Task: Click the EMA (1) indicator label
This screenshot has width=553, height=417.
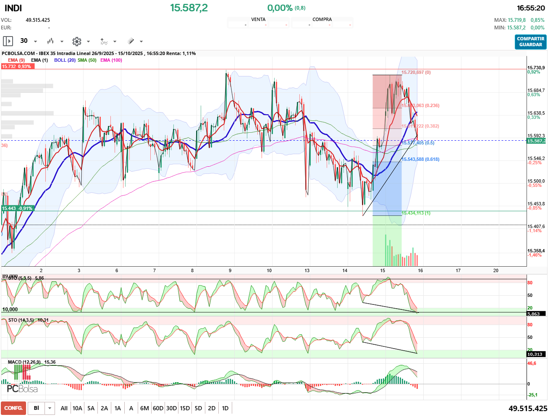Action: tap(39, 60)
